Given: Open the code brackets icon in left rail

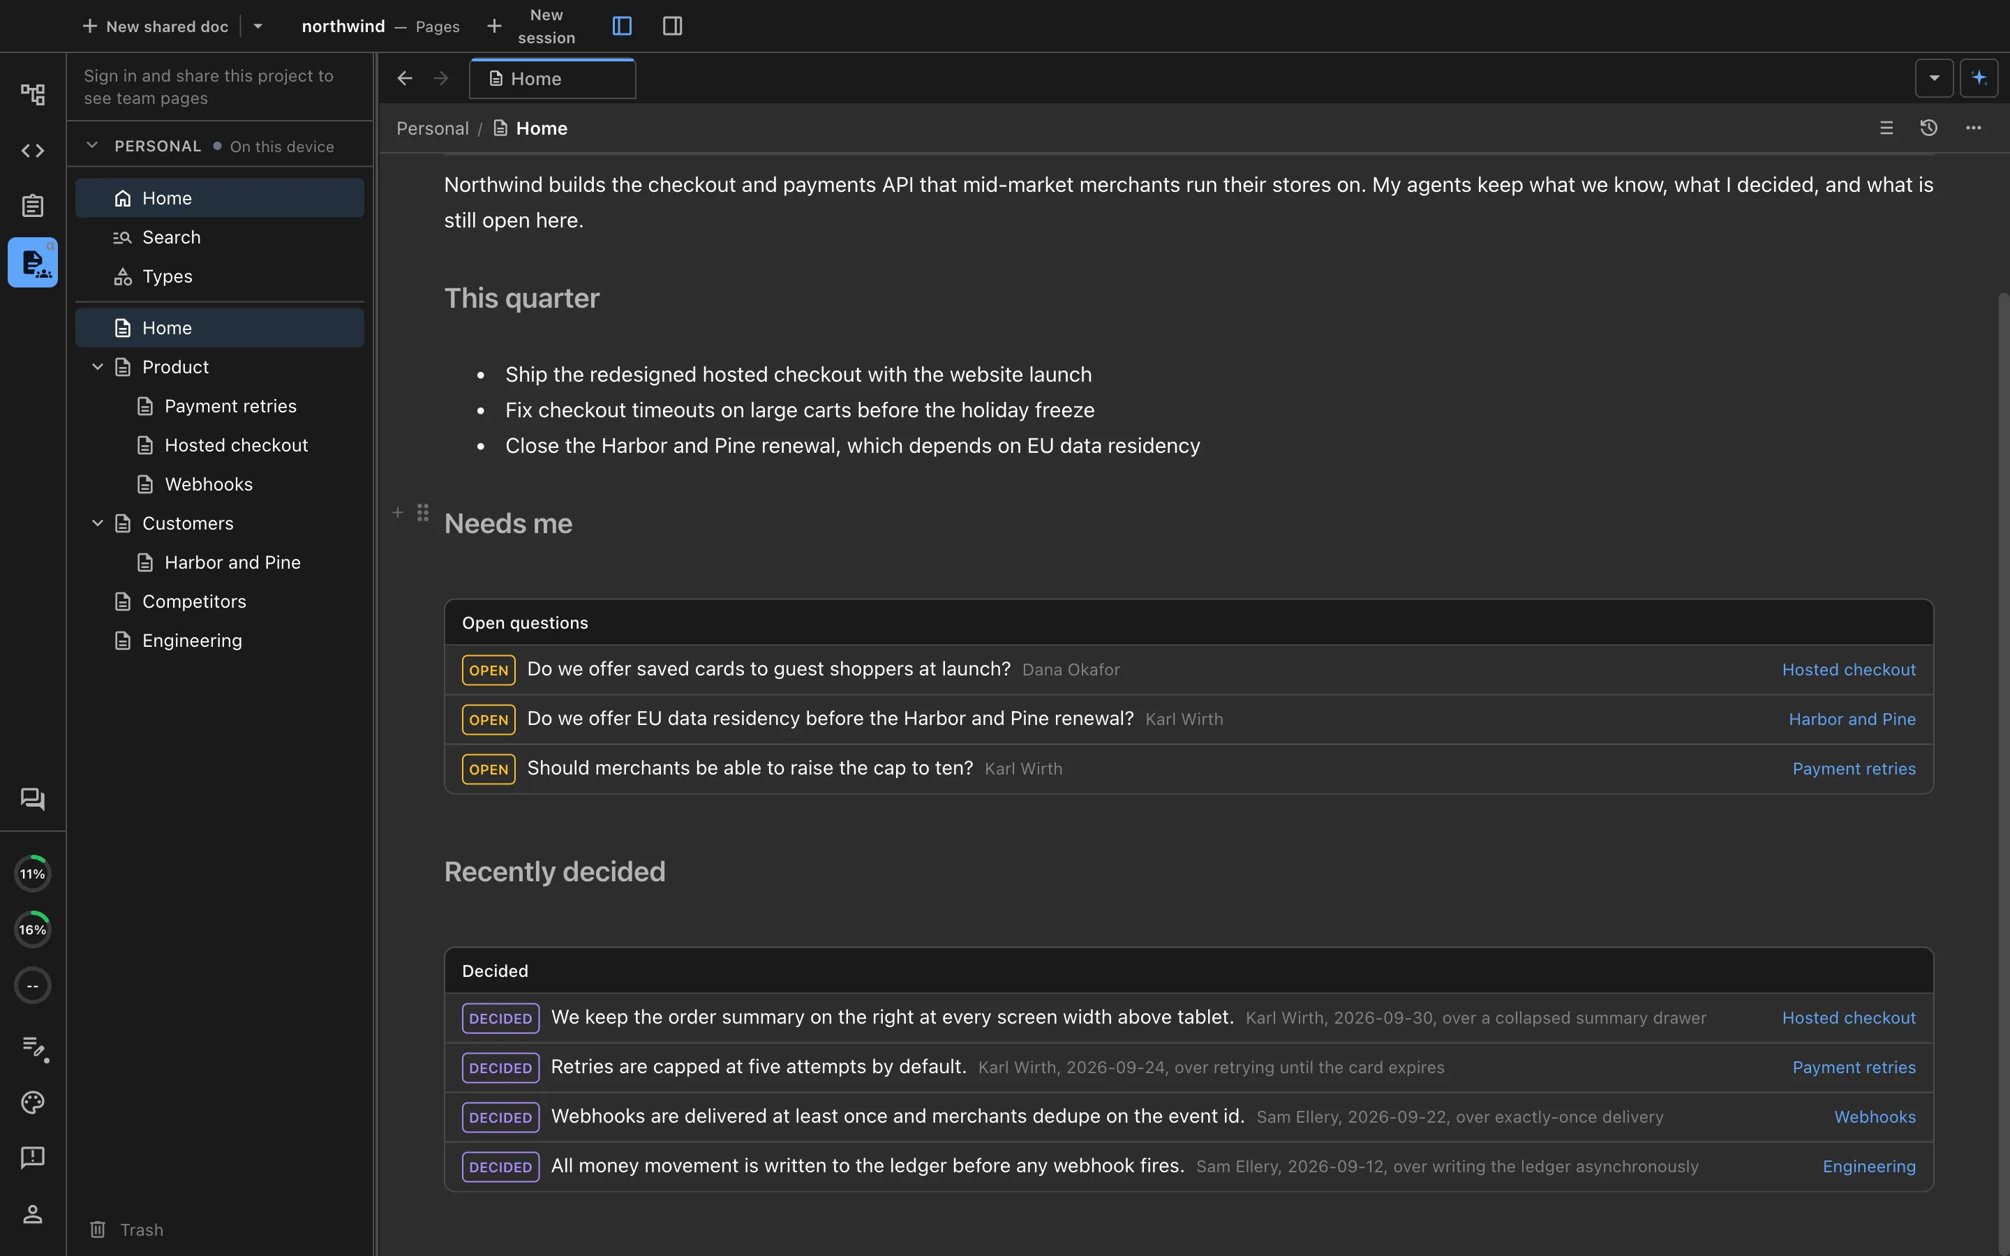Looking at the screenshot, I should [x=32, y=150].
